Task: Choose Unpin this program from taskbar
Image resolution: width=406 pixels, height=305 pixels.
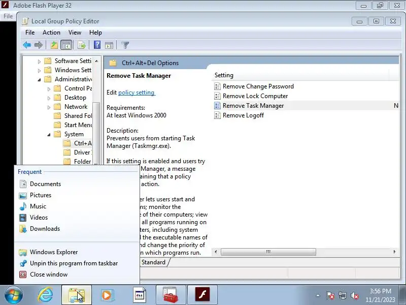Action: click(77, 263)
